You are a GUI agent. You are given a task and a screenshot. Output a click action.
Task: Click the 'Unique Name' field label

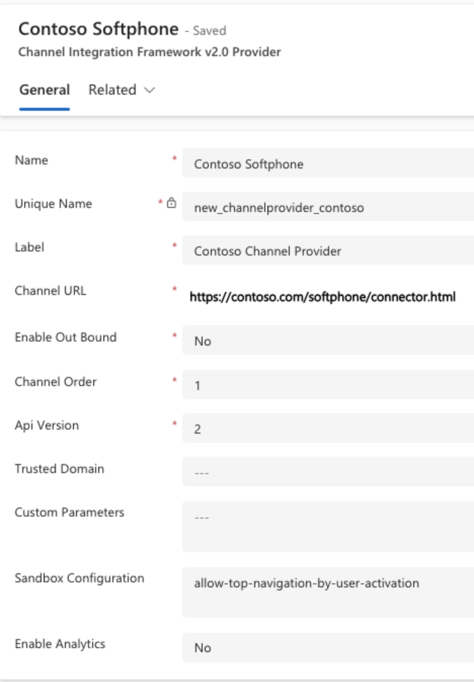(54, 203)
